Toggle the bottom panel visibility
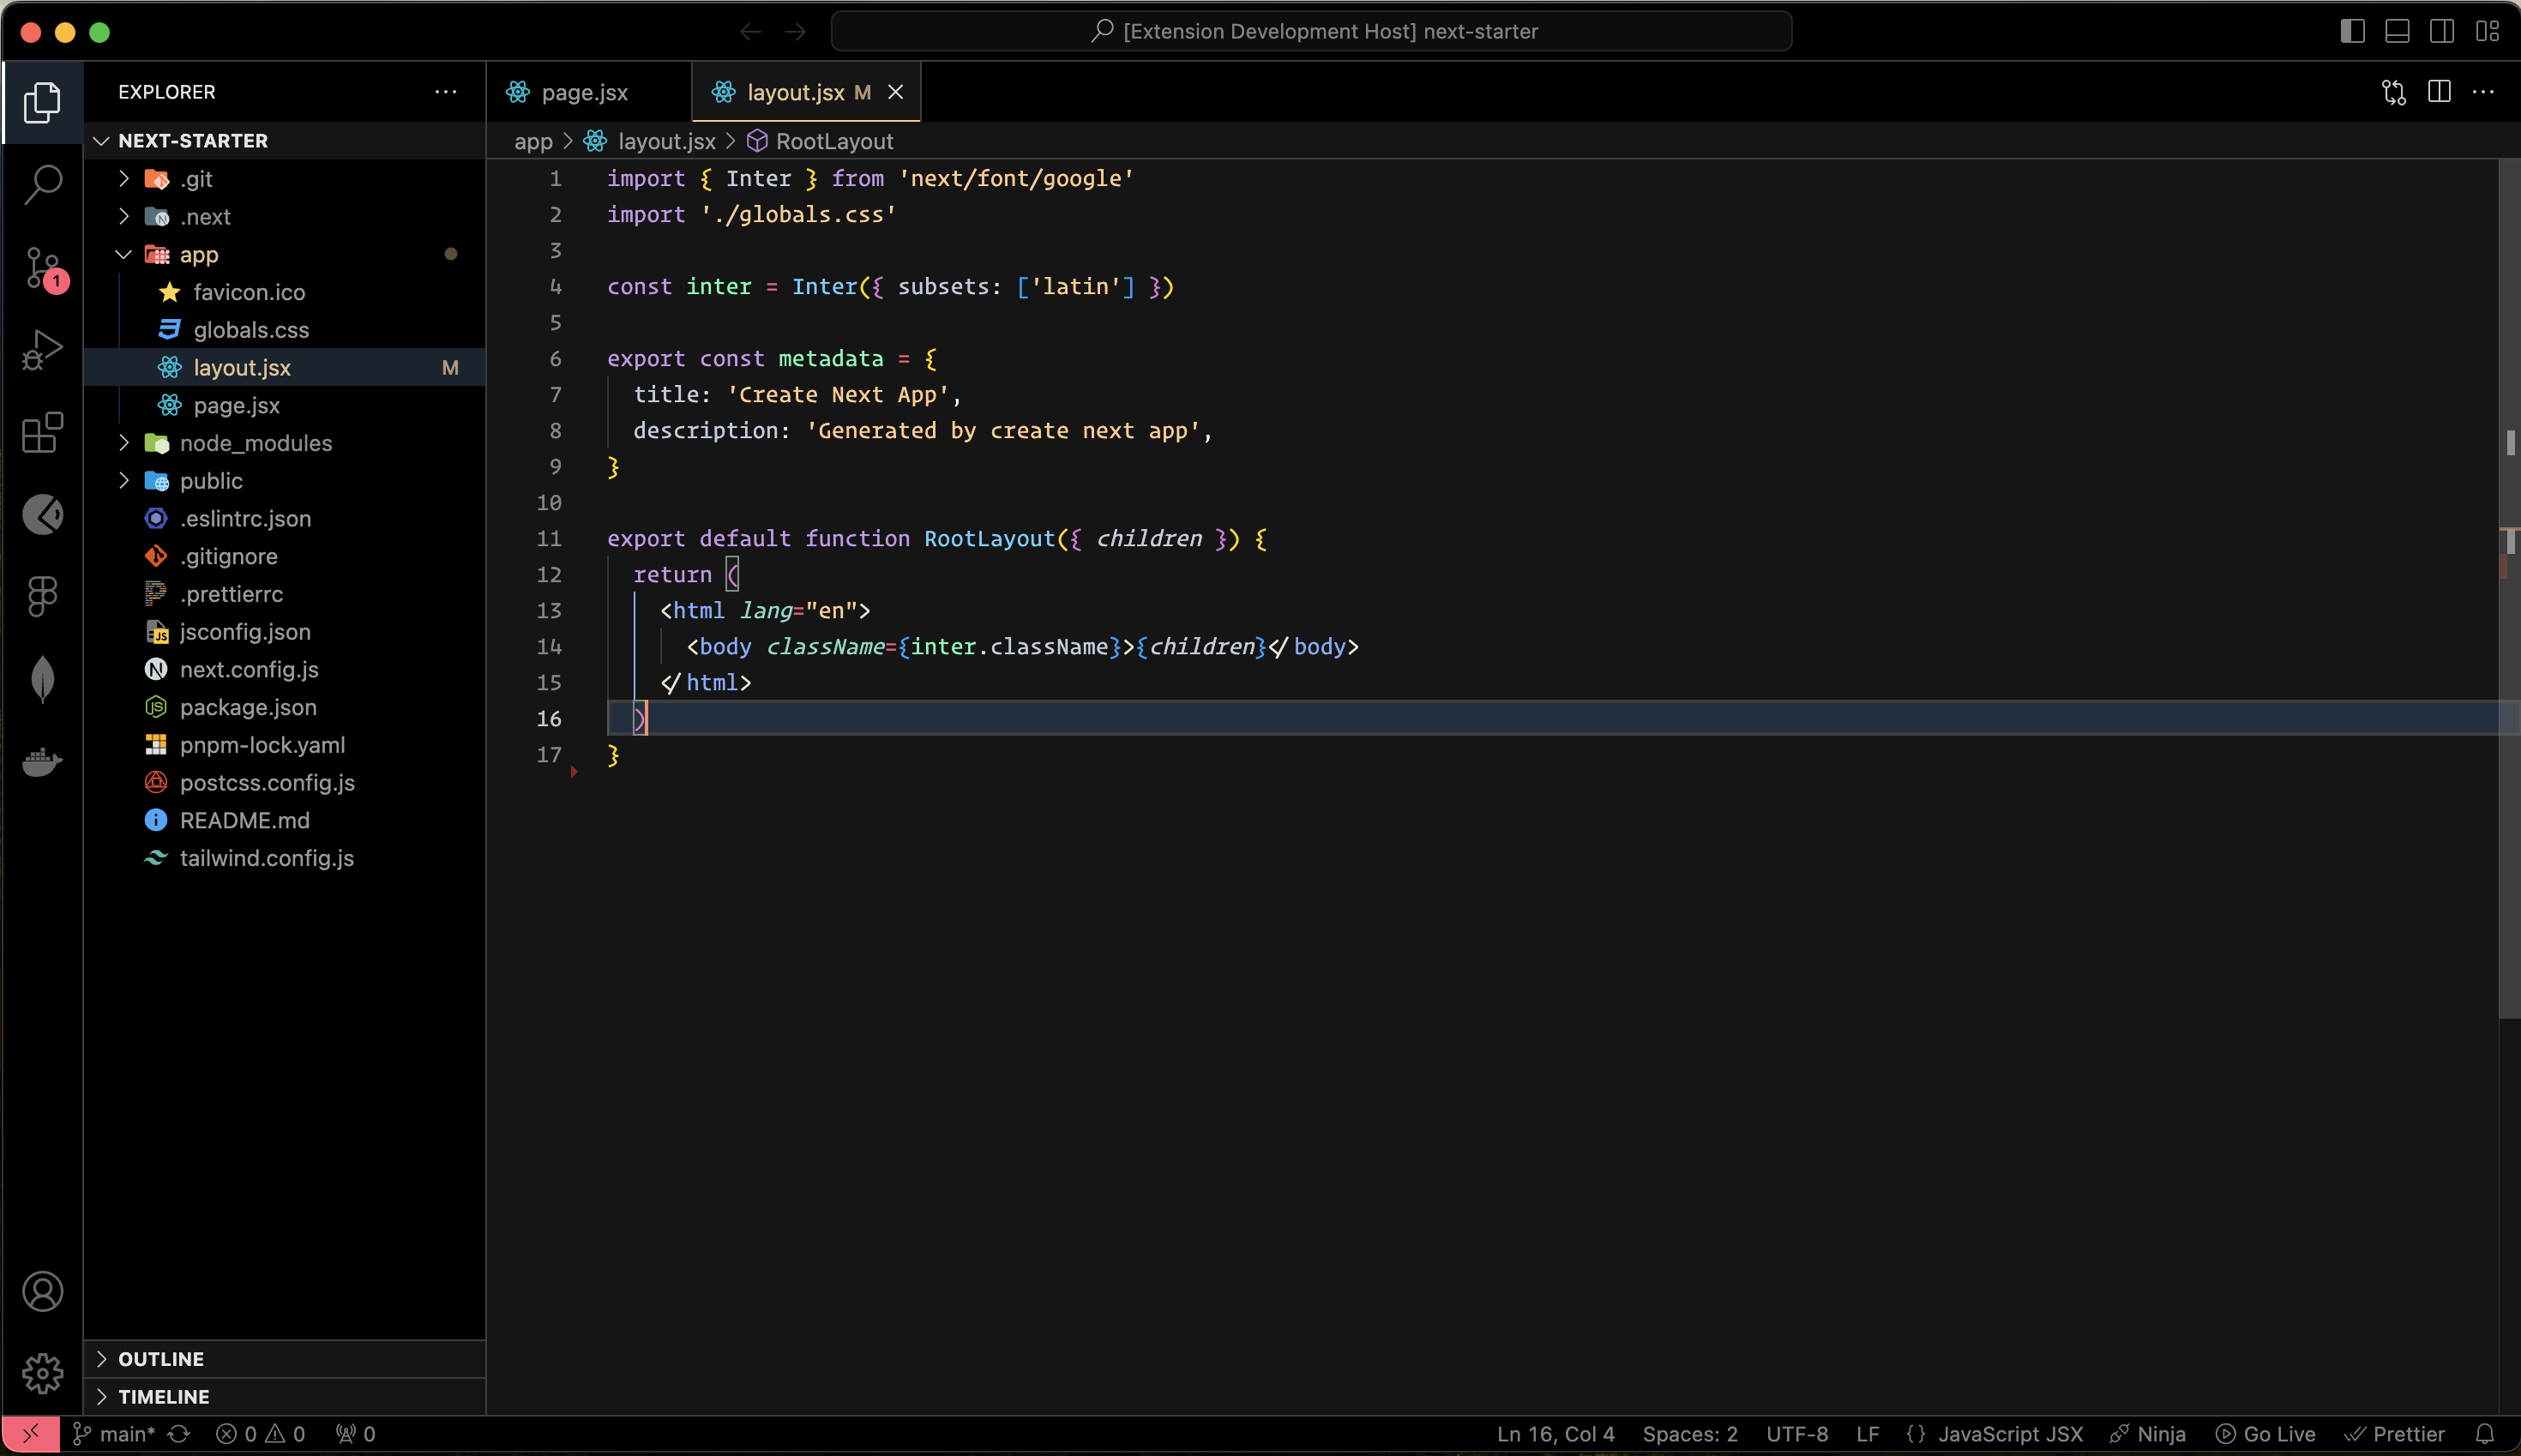The width and height of the screenshot is (2521, 1456). 2397,31
